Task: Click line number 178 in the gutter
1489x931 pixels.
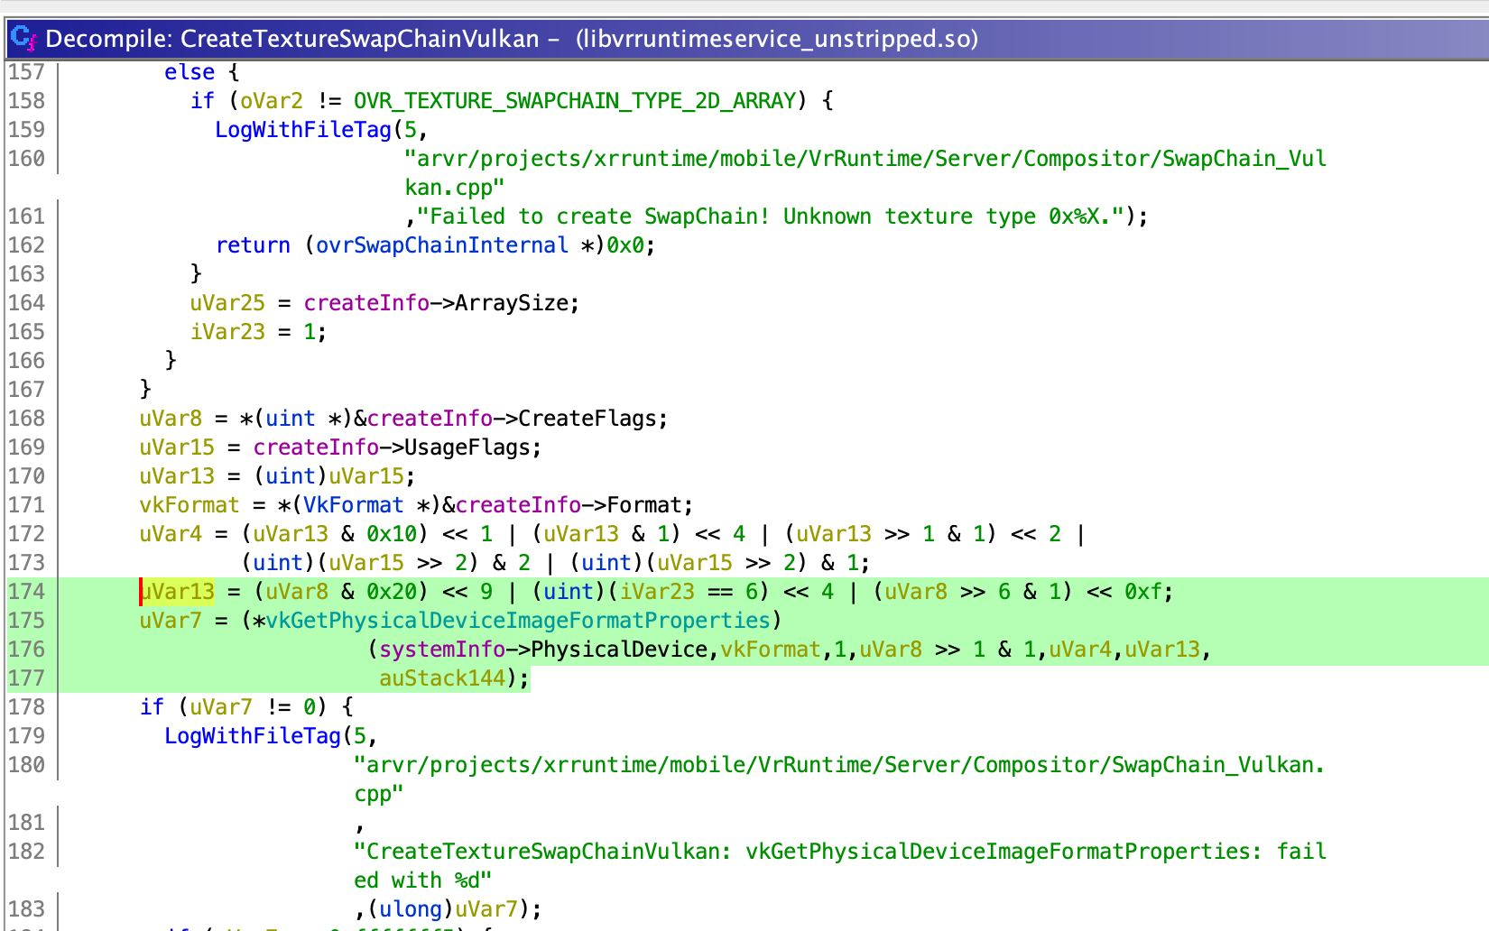Action: [26, 707]
